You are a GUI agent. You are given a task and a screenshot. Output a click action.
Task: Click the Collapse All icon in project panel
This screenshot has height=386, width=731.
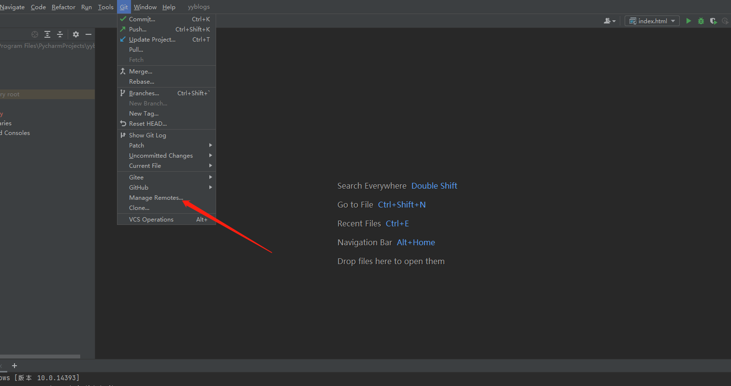(59, 34)
